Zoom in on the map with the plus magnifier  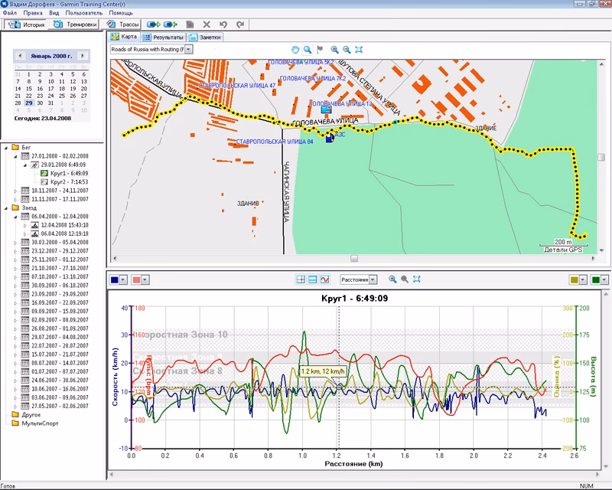tap(335, 48)
